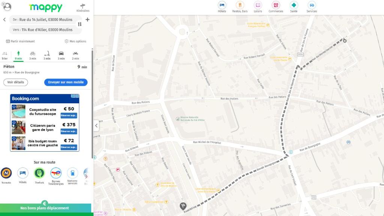384x216 pixels.
Task: Toggle Restos, Bars category on map
Action: (x=240, y=7)
